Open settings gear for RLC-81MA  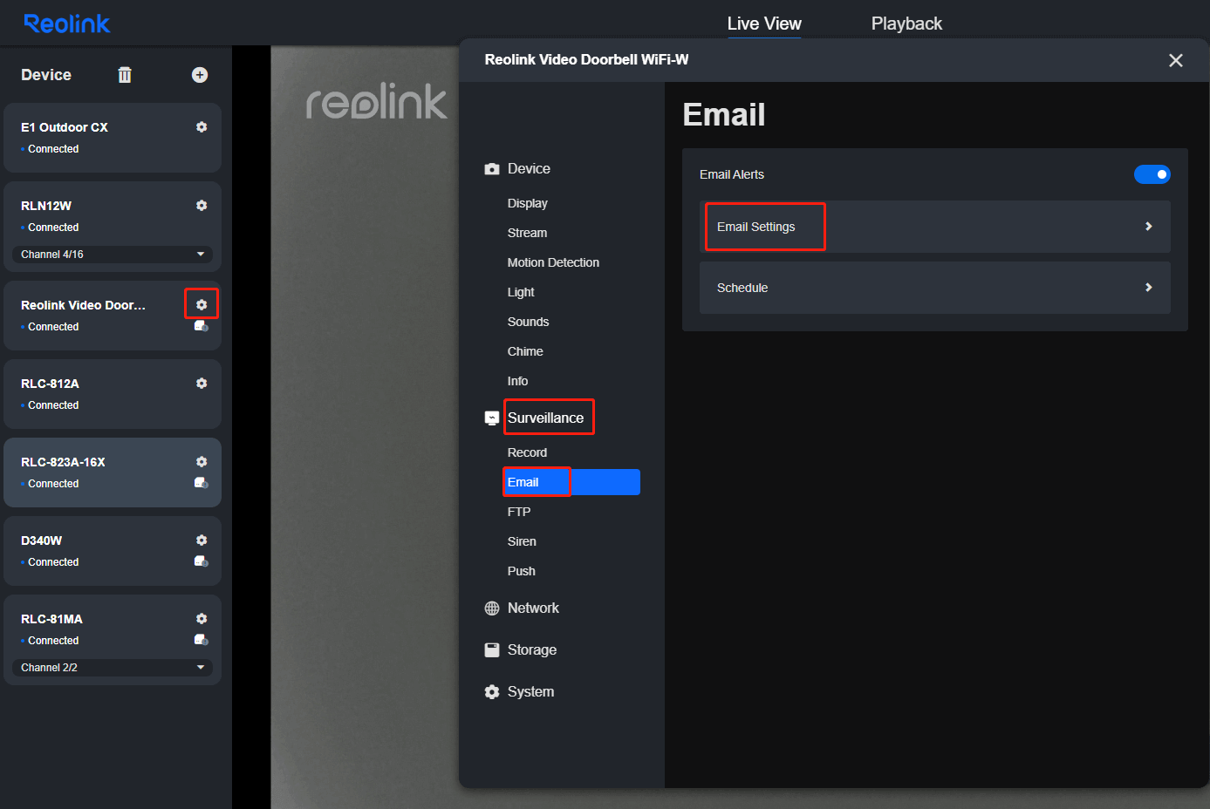tap(202, 619)
